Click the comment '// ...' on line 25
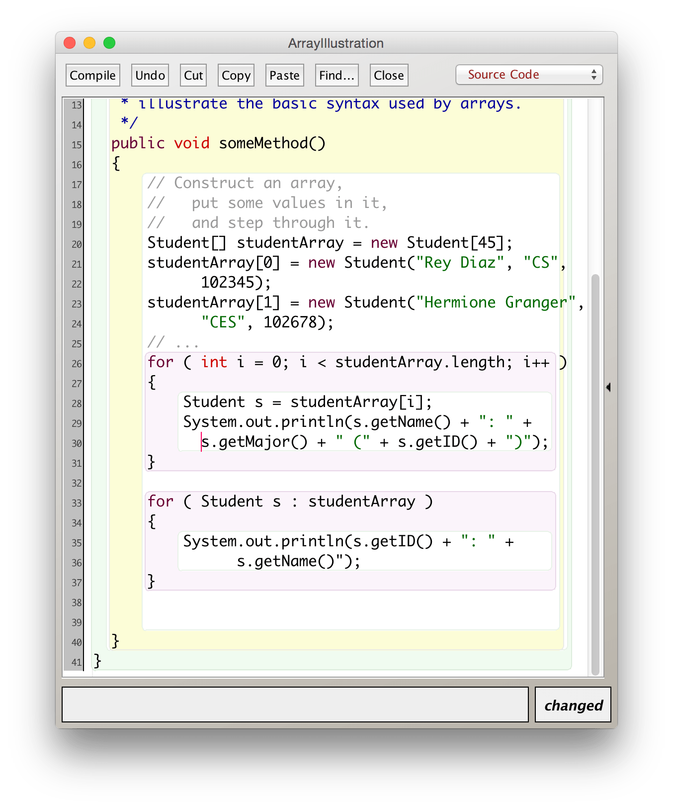This screenshot has width=673, height=808. pyautogui.click(x=173, y=342)
